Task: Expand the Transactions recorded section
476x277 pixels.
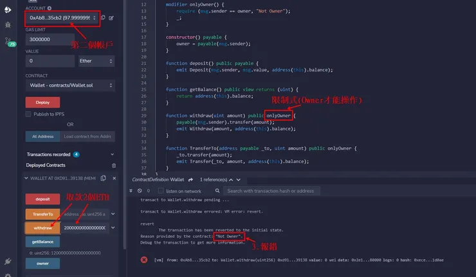Action: coord(113,154)
